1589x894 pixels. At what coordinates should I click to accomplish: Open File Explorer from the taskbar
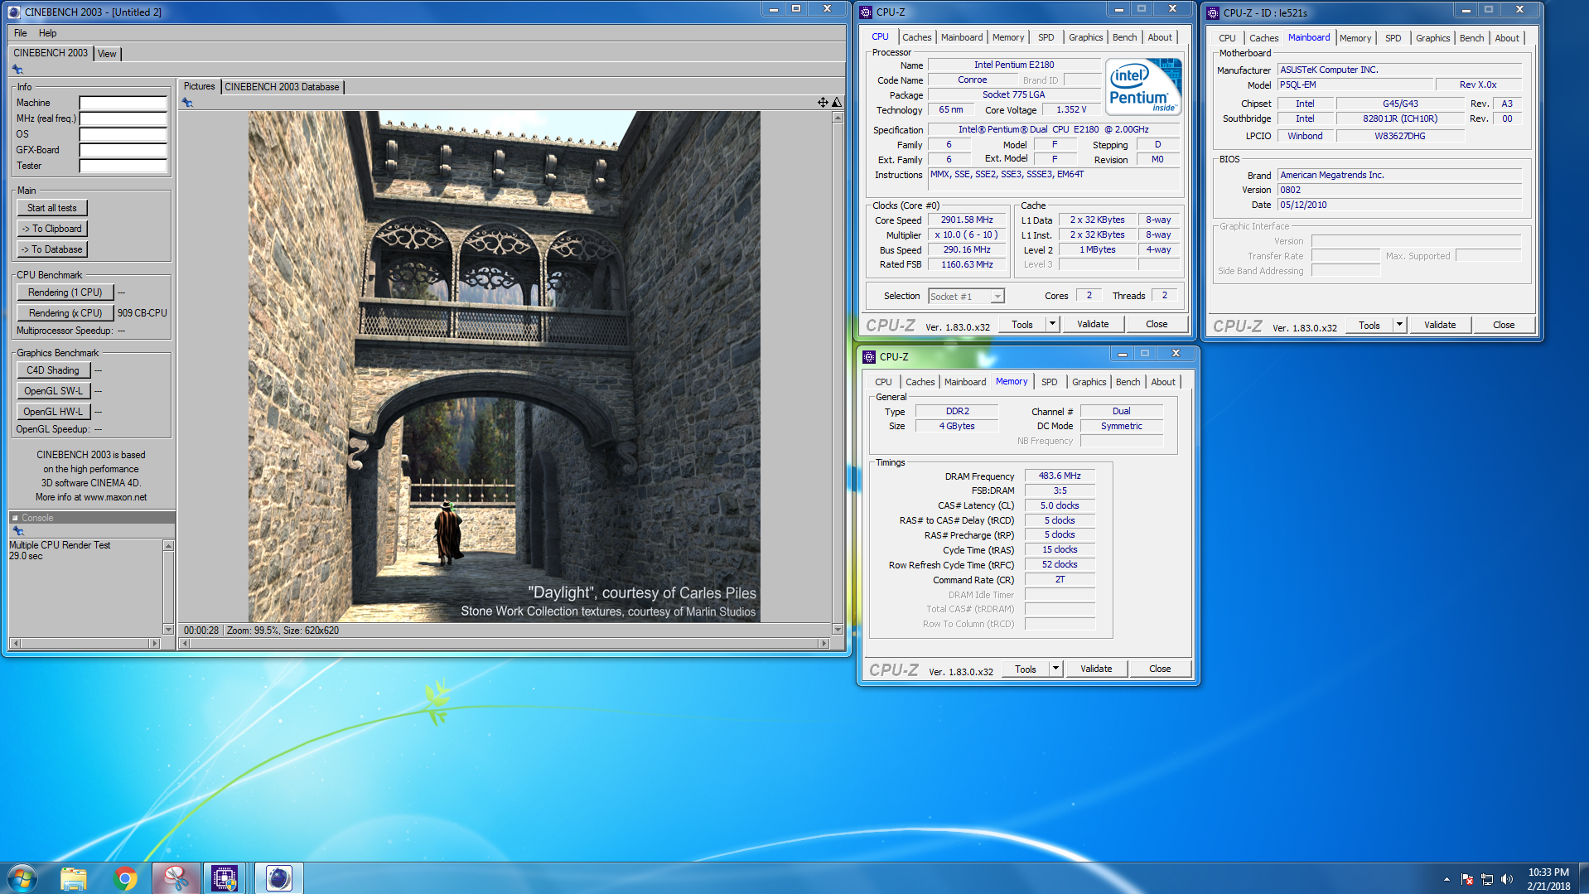74,878
